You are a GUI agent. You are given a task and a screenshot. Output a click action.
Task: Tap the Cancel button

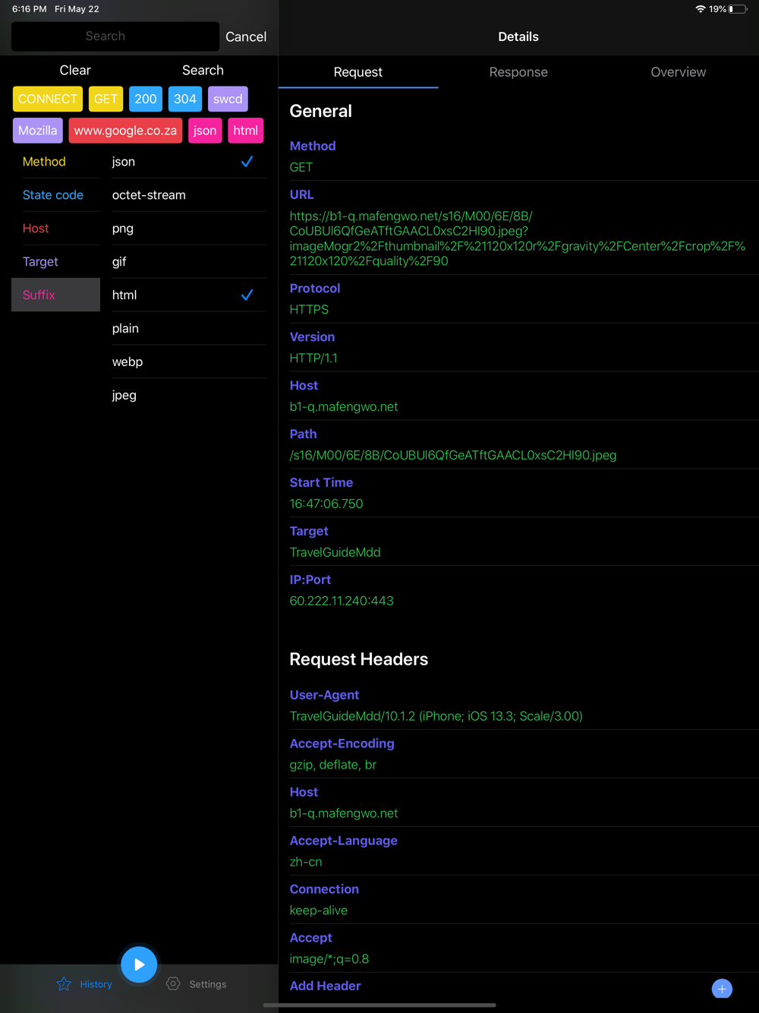point(246,36)
